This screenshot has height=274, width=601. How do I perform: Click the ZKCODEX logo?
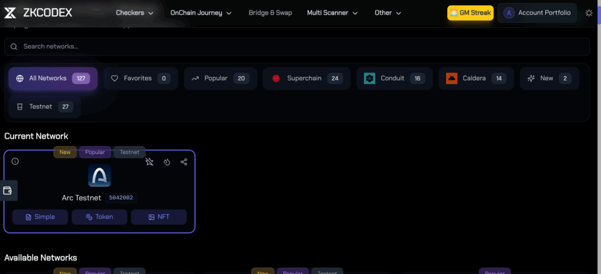coord(38,13)
